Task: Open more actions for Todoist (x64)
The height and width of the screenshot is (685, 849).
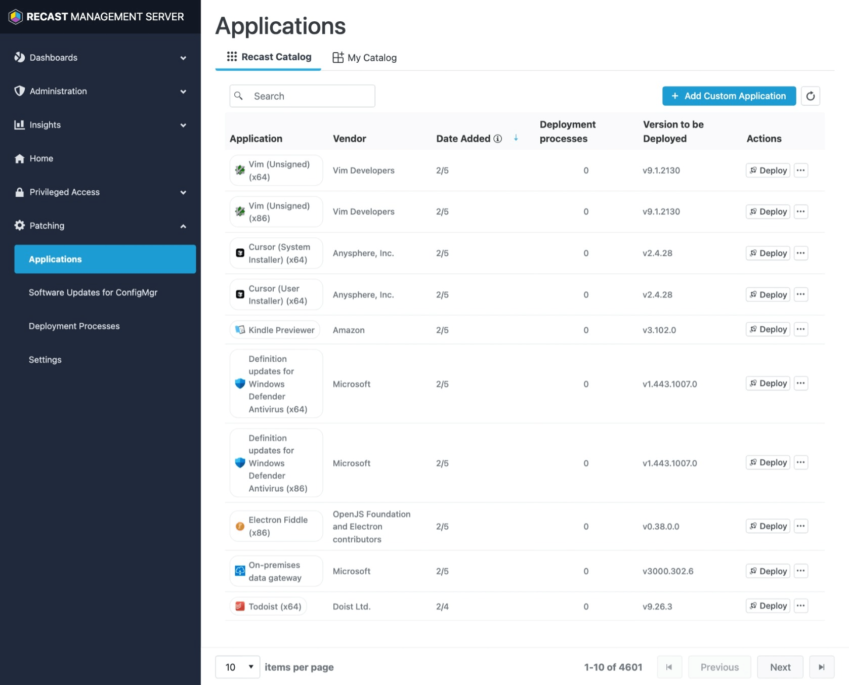Action: pos(800,606)
